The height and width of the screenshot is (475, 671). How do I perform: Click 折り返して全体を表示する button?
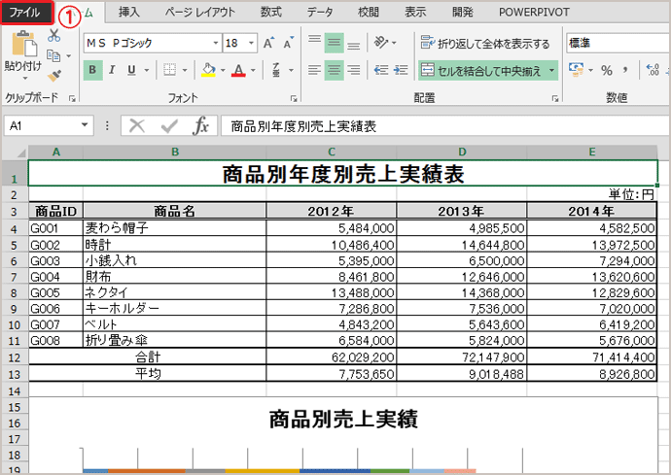click(485, 43)
